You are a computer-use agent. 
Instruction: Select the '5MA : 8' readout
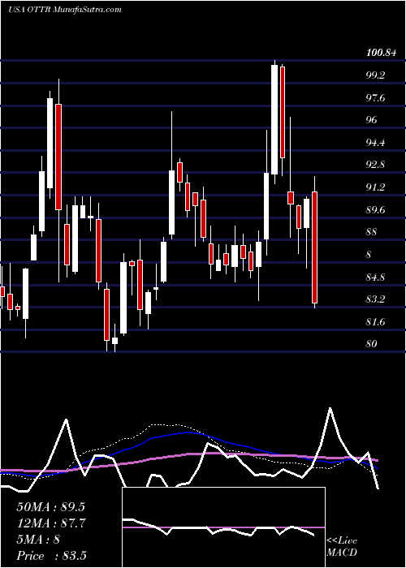tap(38, 540)
